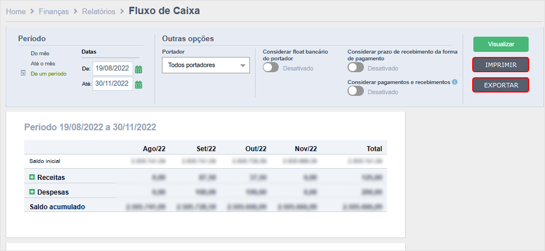Click info icon beside Considerar pagamentos e recebimentos
545x251 pixels.
pyautogui.click(x=455, y=82)
